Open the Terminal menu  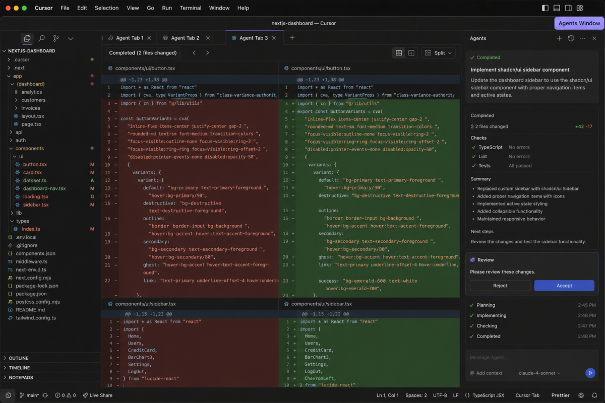(x=190, y=8)
